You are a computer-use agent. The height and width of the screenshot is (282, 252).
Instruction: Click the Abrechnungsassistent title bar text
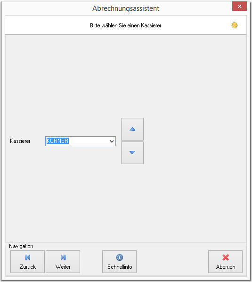[x=126, y=8]
